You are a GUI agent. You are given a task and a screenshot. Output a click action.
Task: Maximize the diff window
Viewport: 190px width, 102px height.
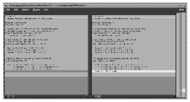coord(184,6)
